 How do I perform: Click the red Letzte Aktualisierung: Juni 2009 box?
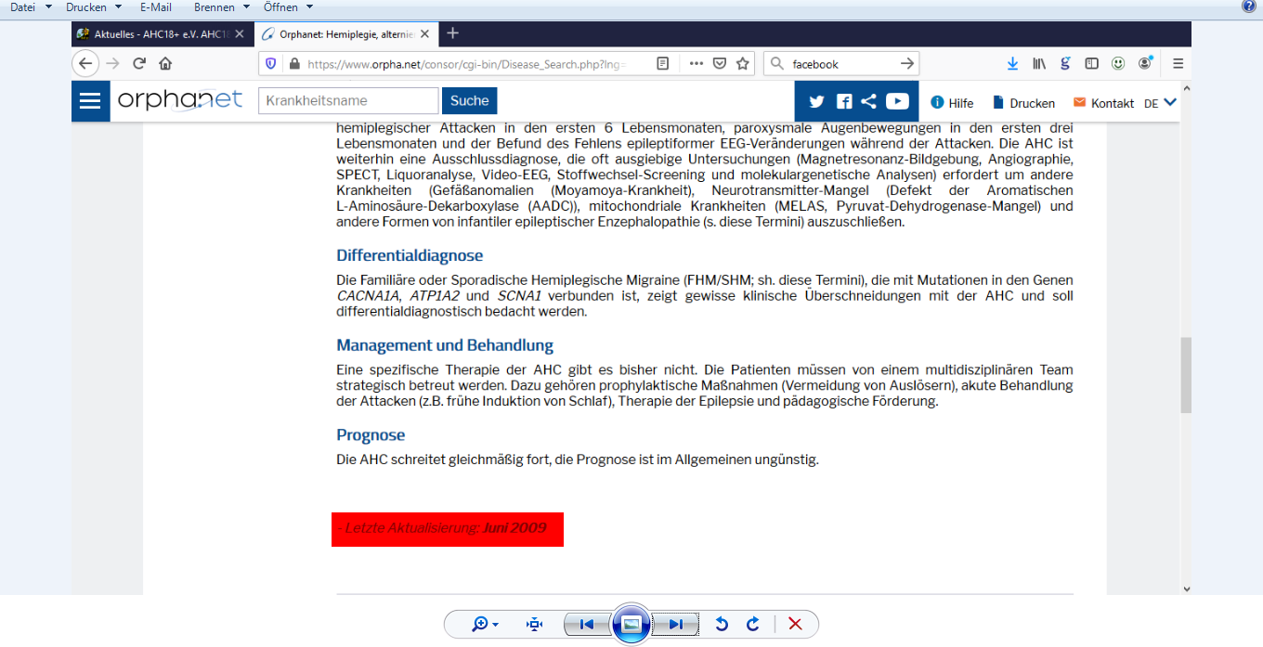(448, 529)
